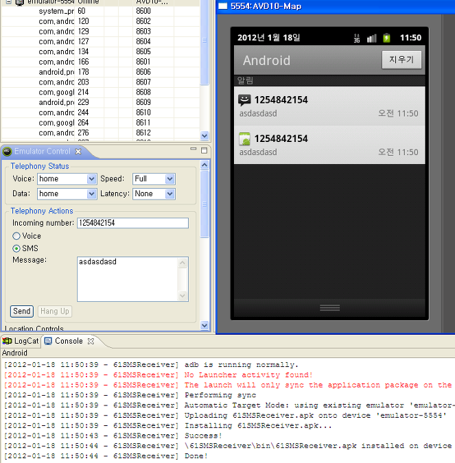Viewport: 455px width, 463px height.
Task: Click the 'adb is running normally.' line
Action: pyautogui.click(x=242, y=365)
